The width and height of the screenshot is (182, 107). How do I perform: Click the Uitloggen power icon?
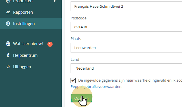8,67
